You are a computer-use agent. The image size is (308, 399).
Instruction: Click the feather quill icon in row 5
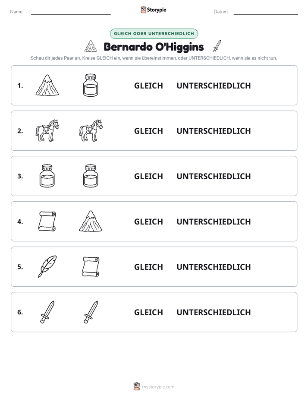coord(47,267)
